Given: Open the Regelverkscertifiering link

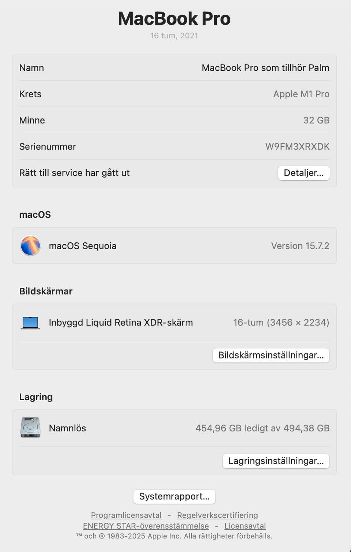Looking at the screenshot, I should [x=218, y=515].
